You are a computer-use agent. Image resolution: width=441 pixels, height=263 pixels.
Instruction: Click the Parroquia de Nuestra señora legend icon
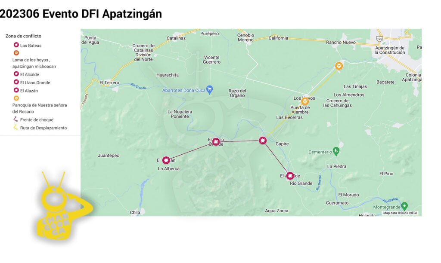16,98
